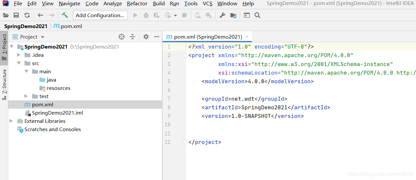Collapse the main folder arrow

click(x=26, y=72)
